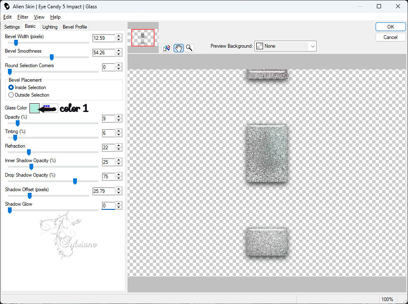Select Inside Selection bevel placement
Viewport: 408px width, 304px height.
coord(11,88)
